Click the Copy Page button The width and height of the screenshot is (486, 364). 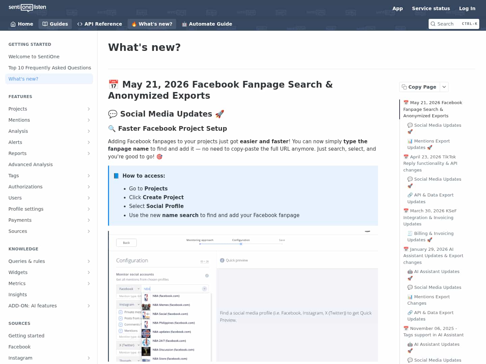[420, 87]
